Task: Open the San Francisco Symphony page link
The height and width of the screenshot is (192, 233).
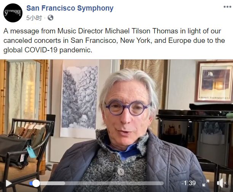Action: pos(70,8)
